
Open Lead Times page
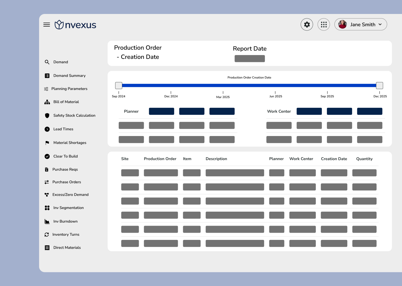[63, 129]
